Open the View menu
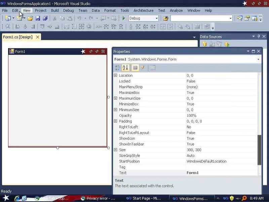Image resolution: width=269 pixels, height=202 pixels. (27, 10)
